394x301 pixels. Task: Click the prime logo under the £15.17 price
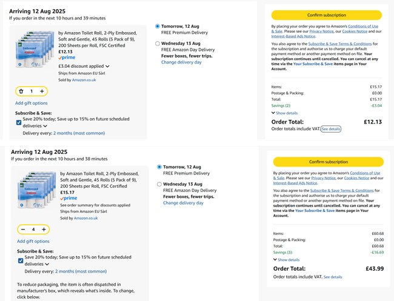coord(68,198)
